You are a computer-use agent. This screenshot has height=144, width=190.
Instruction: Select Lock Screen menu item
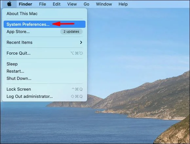coord(45,89)
